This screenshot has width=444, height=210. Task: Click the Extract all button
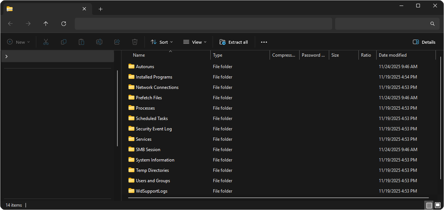click(x=234, y=42)
